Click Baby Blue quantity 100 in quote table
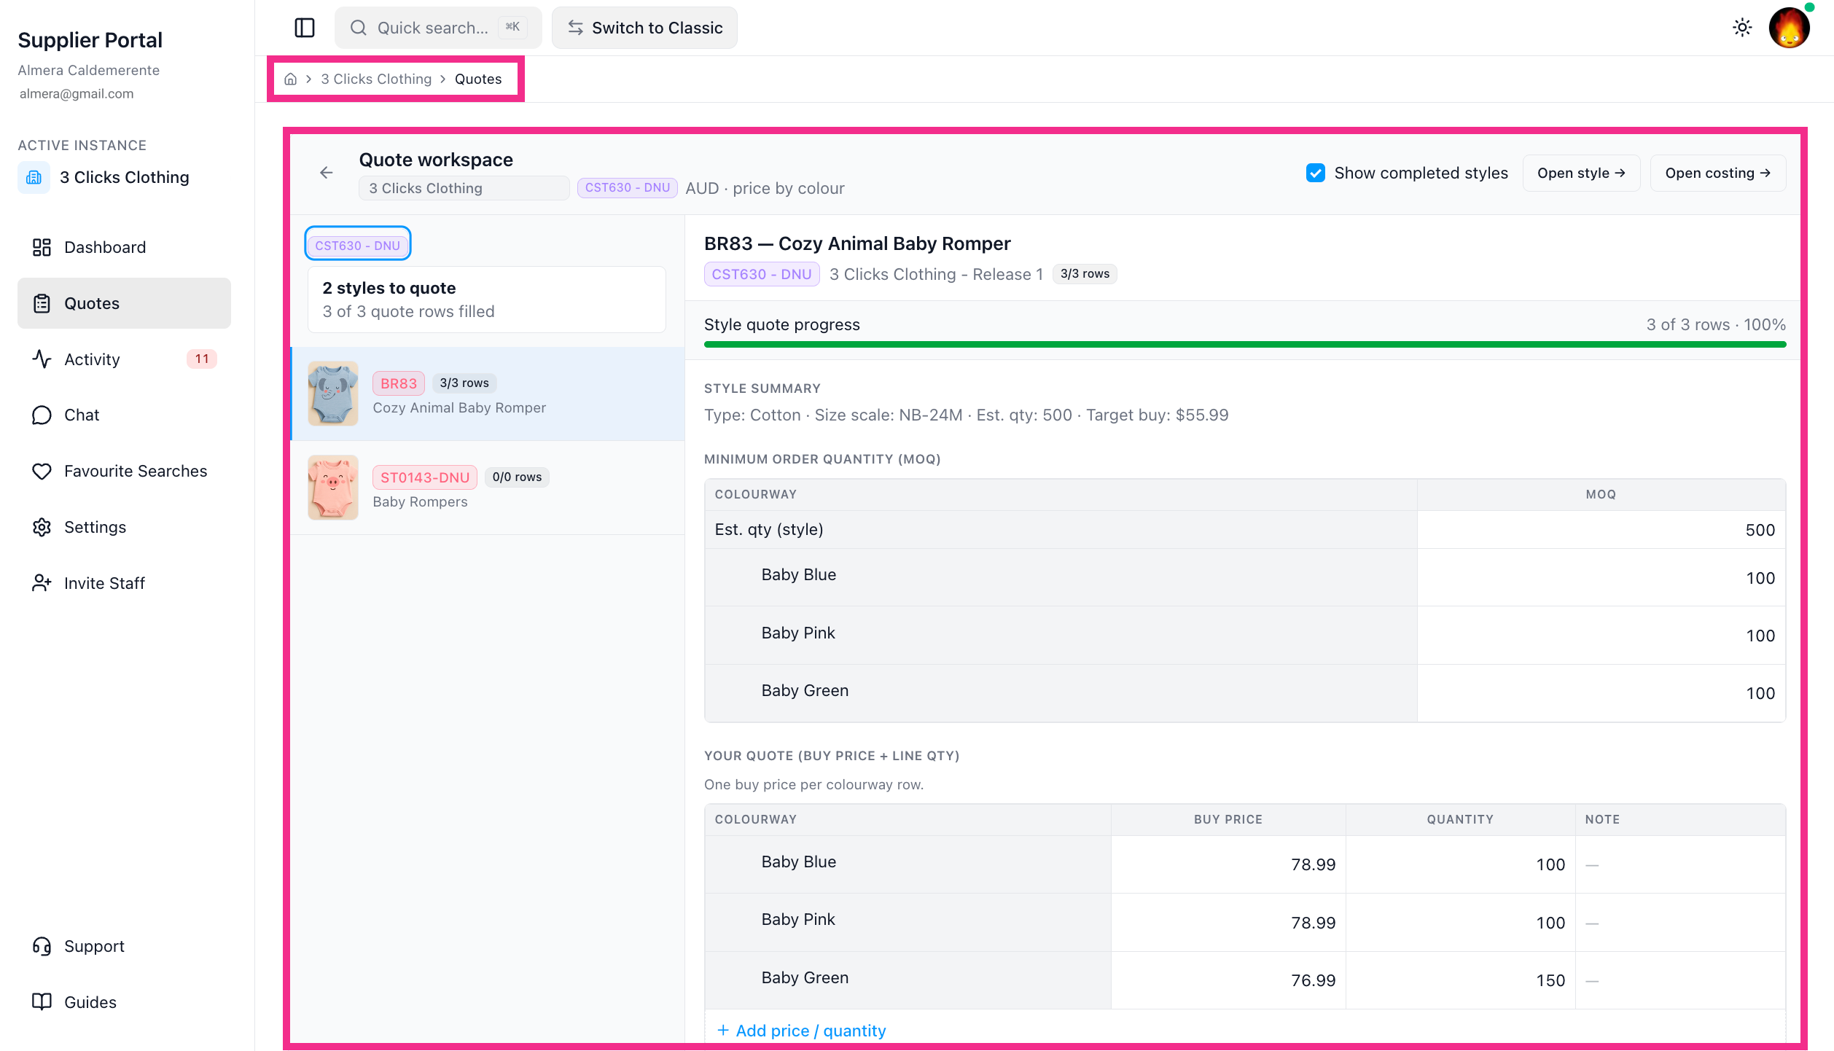 [1461, 864]
